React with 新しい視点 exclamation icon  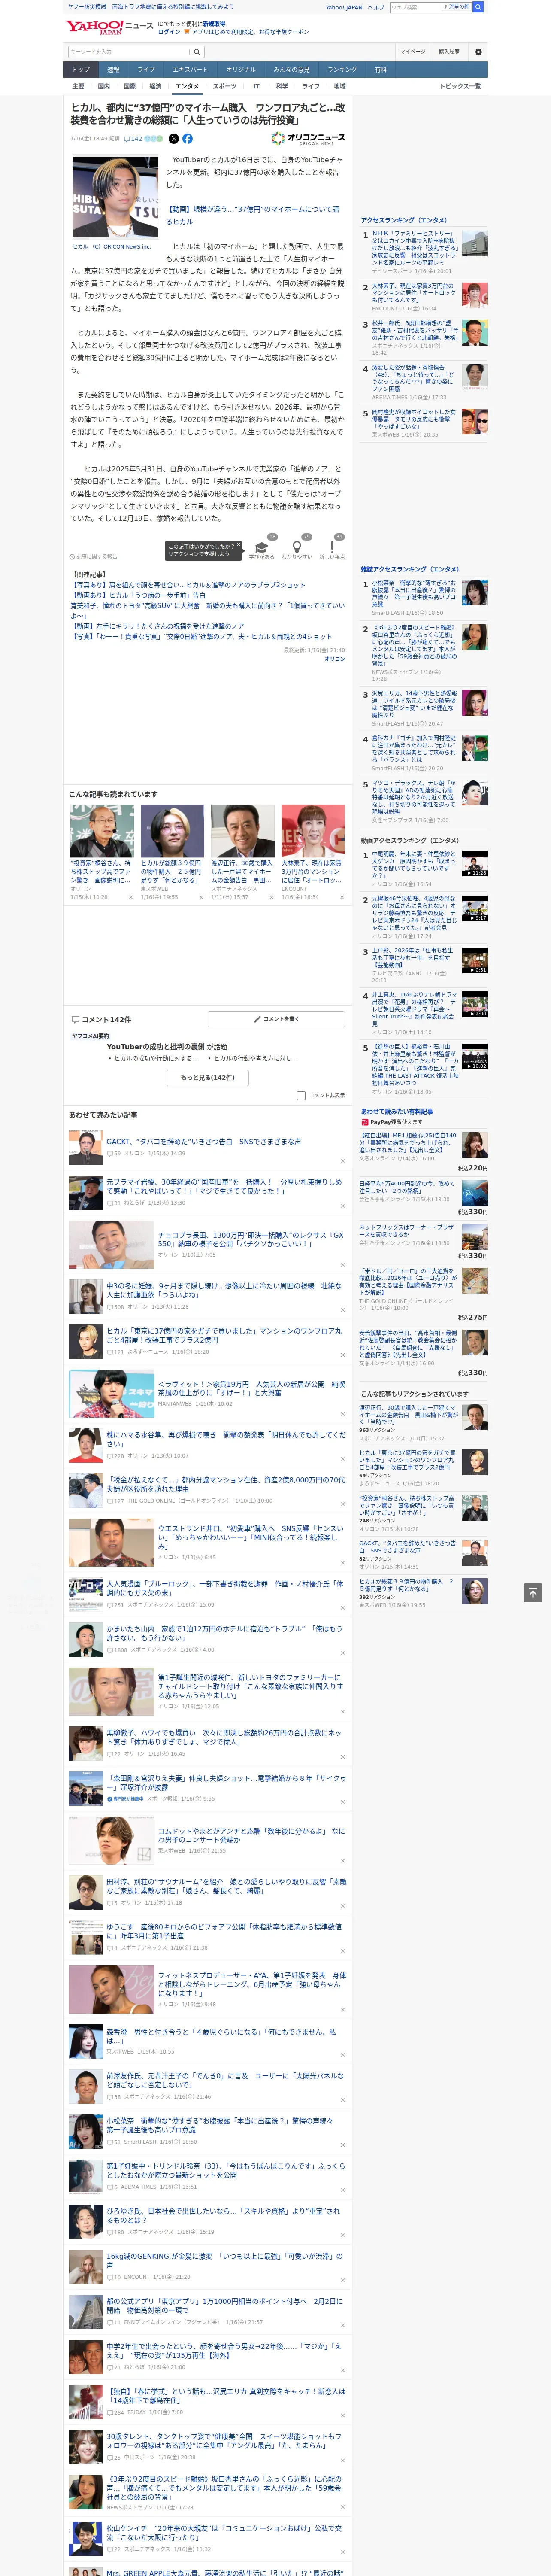point(332,548)
